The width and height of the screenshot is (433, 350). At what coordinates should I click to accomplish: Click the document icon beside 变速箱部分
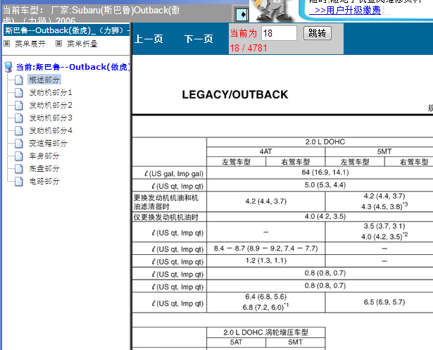19,144
